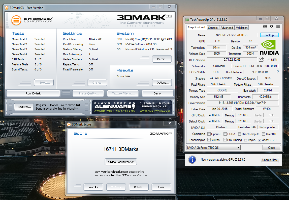Toggle the OpenGL 2.1 checkbox
Viewport: 289px width, 200px height.
click(x=260, y=140)
